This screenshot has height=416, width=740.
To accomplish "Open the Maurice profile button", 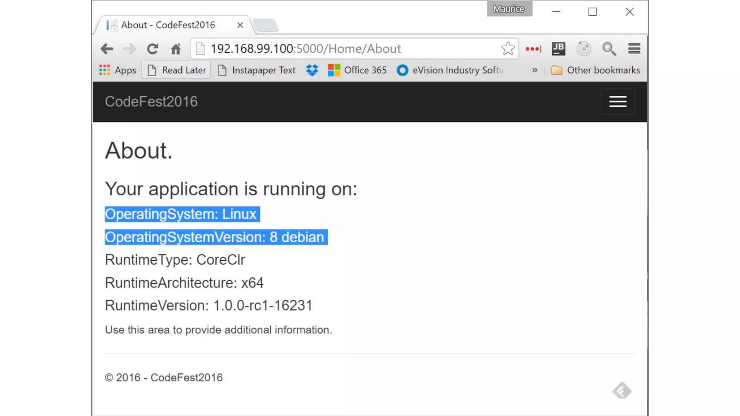I will tap(509, 9).
